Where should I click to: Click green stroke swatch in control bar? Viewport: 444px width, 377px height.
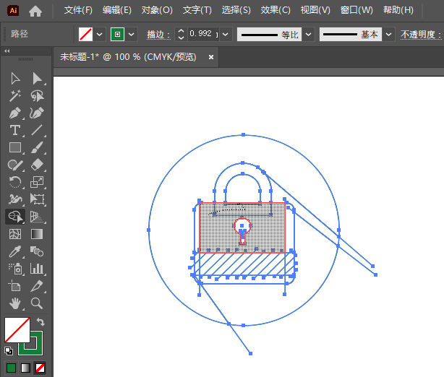pos(117,35)
